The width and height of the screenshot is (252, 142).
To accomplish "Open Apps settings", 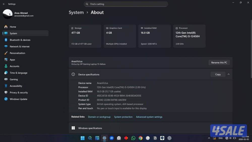I will [26, 60].
